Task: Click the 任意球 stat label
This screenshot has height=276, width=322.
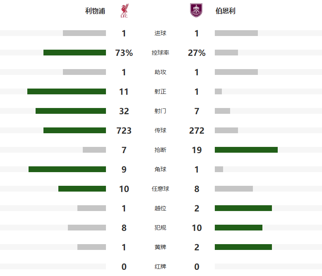Action: click(160, 189)
